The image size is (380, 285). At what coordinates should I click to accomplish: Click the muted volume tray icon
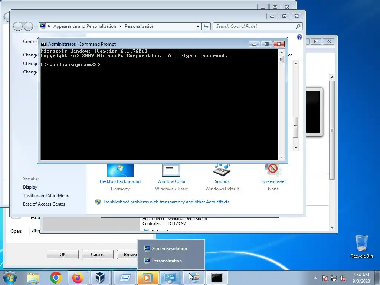pyautogui.click(x=343, y=278)
